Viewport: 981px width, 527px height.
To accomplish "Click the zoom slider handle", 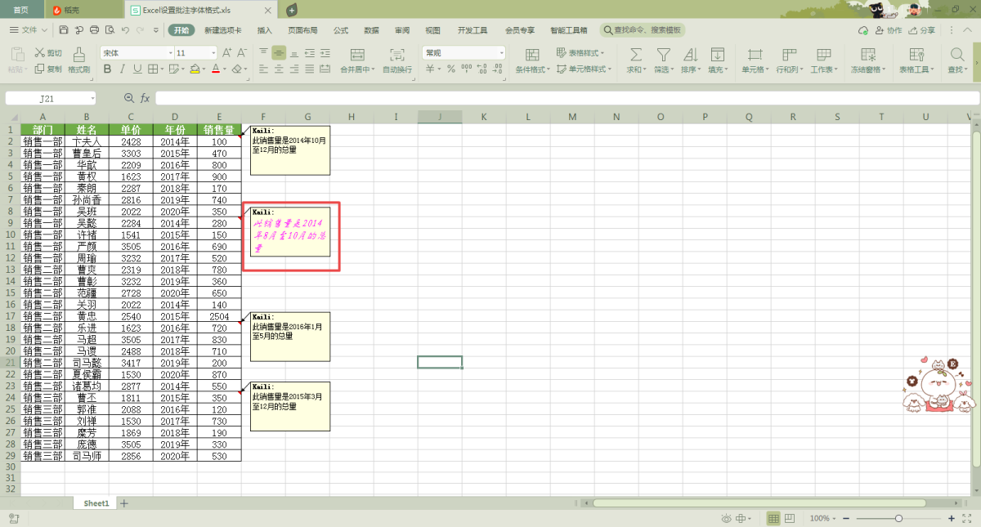I will tap(898, 519).
